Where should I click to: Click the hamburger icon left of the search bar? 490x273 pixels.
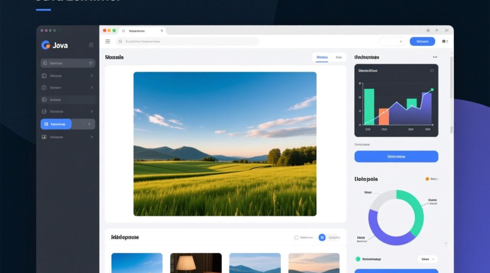click(108, 41)
